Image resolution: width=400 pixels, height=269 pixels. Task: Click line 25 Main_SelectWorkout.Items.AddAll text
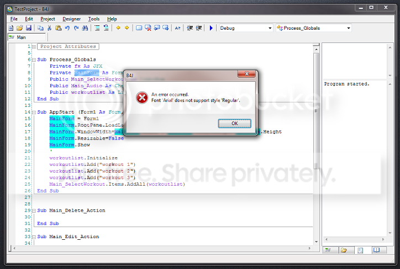(x=117, y=184)
